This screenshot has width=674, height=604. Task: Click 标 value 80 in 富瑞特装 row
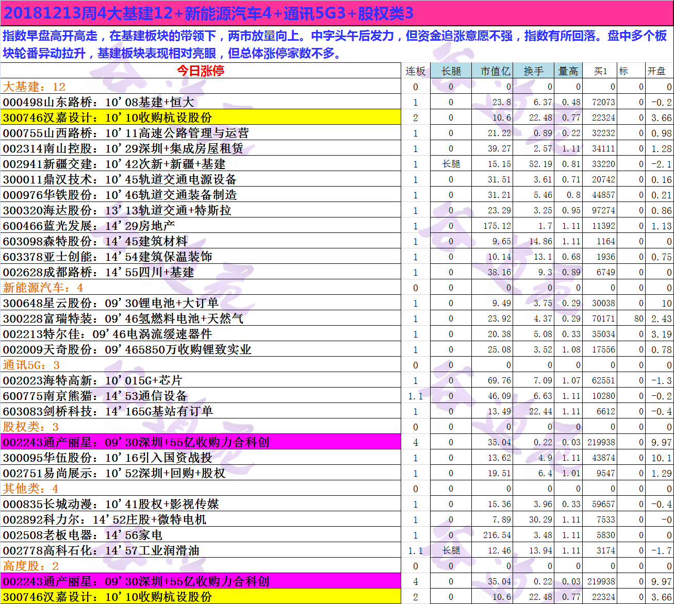pyautogui.click(x=631, y=318)
